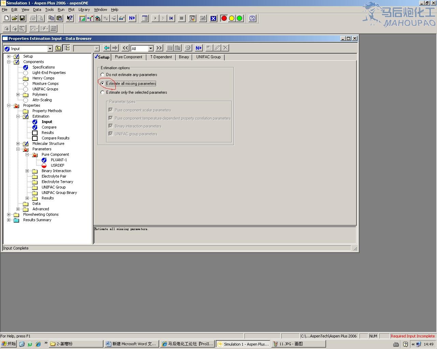
Task: Click the calculator table toolbar icon
Action: click(145, 18)
